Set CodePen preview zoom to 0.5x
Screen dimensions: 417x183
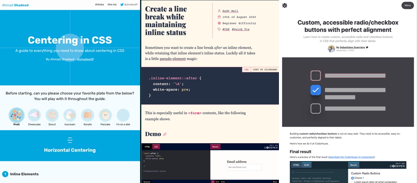coord(217,182)
